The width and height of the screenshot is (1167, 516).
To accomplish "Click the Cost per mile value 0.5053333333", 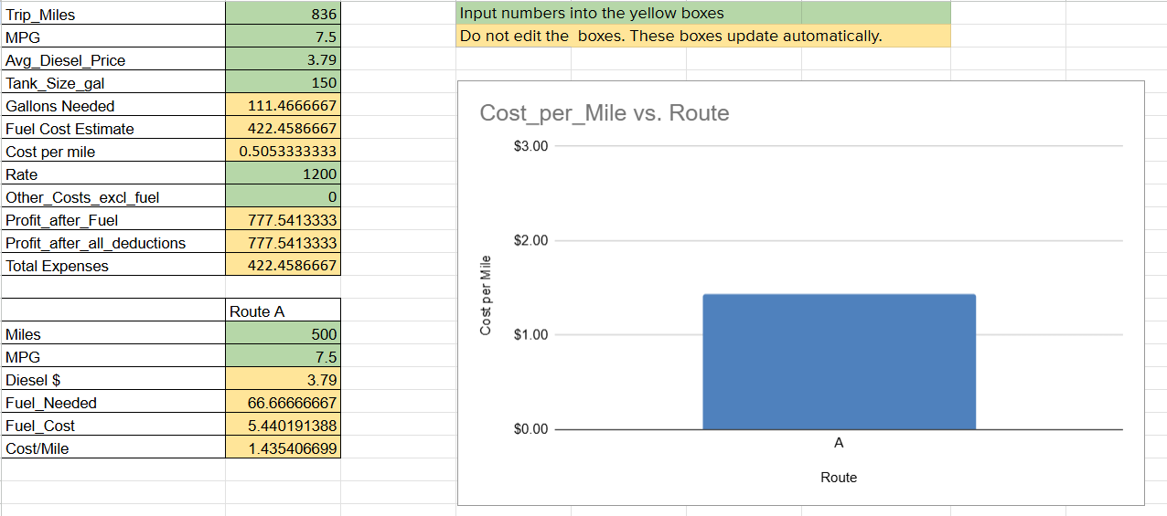I will coord(283,152).
